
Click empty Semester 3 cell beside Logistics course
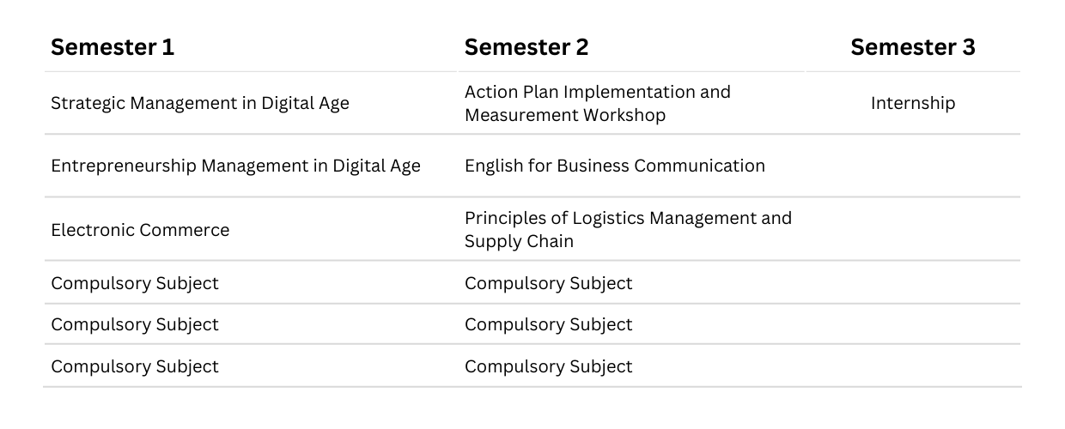click(x=913, y=229)
